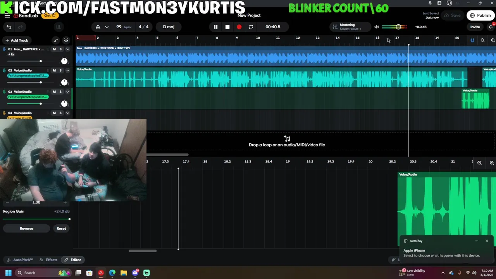
Task: Open track 02 Fx futurepreset chip
Action: (28, 76)
